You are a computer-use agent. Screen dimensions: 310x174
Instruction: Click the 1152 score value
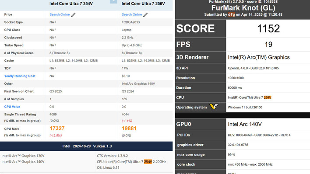268,29
